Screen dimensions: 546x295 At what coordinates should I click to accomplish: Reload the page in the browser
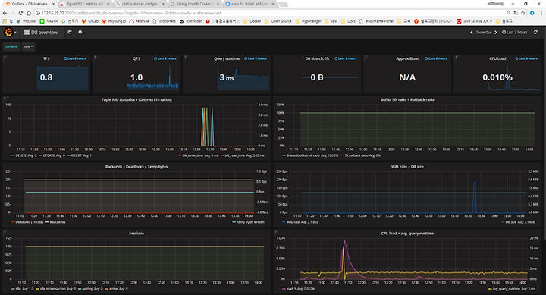[x=20, y=13]
